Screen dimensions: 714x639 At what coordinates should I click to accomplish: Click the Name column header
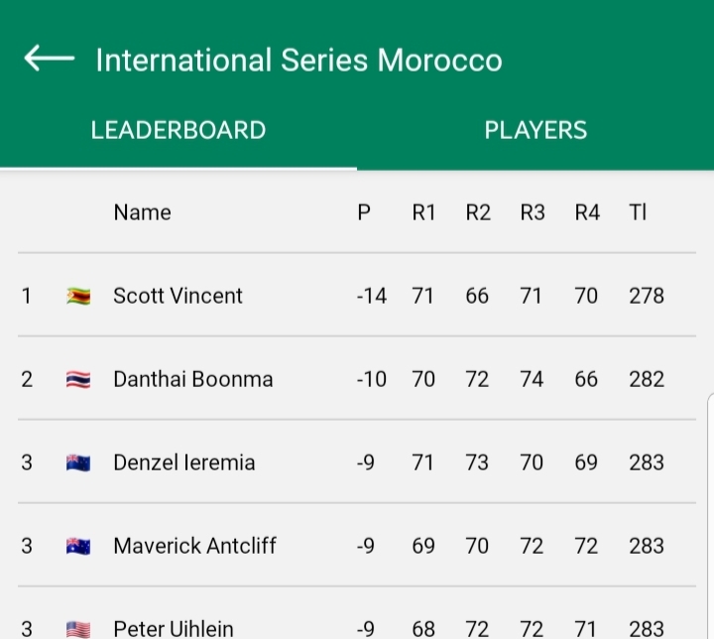(x=142, y=212)
